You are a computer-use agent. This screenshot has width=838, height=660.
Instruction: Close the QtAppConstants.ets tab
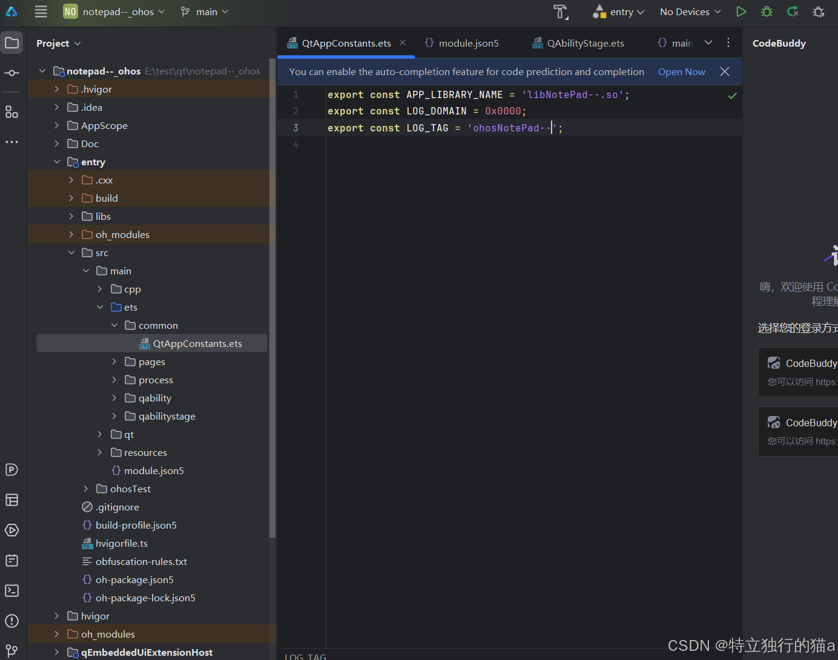(403, 42)
